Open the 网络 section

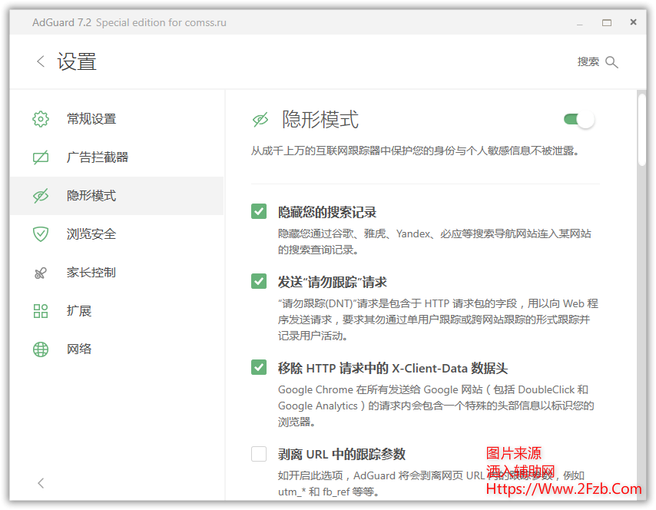tap(116, 349)
